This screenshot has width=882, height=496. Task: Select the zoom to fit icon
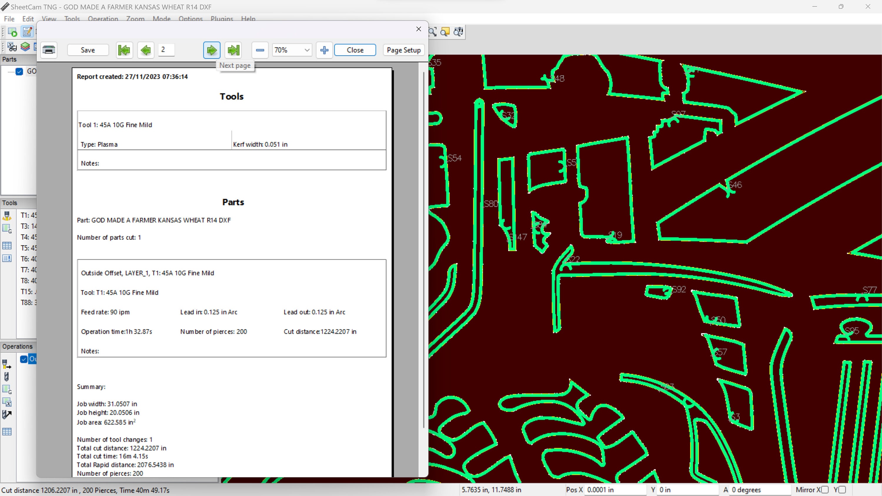(432, 32)
